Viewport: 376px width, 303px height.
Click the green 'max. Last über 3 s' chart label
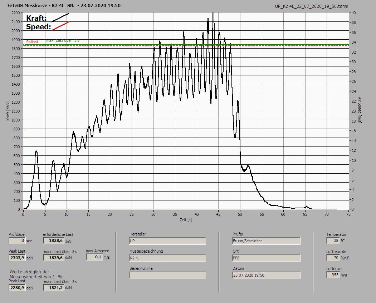click(63, 40)
